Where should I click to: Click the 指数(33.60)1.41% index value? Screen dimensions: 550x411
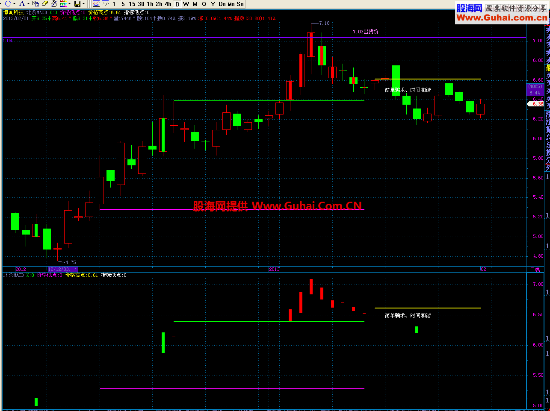(x=255, y=18)
